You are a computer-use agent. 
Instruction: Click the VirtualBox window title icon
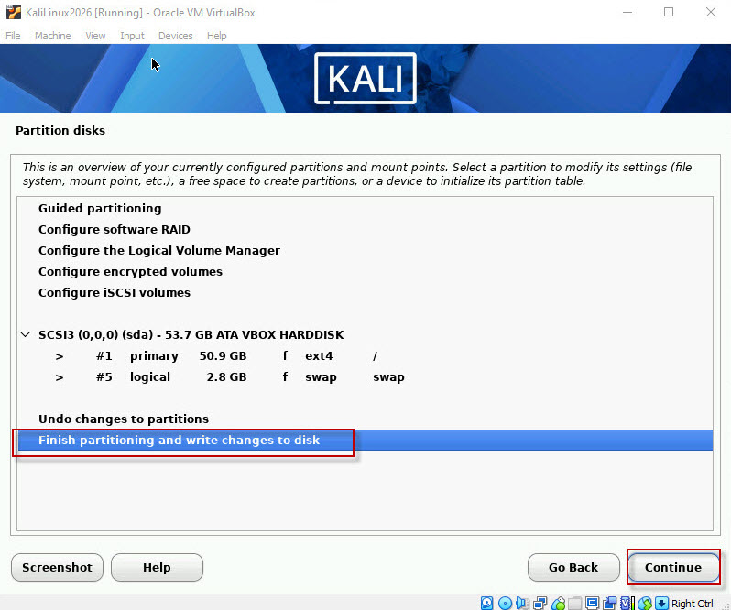14,12
